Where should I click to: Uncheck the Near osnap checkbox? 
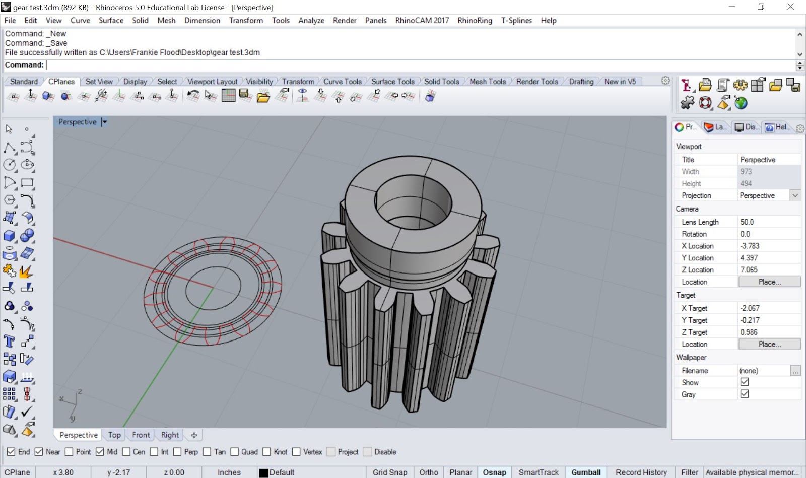tap(39, 452)
